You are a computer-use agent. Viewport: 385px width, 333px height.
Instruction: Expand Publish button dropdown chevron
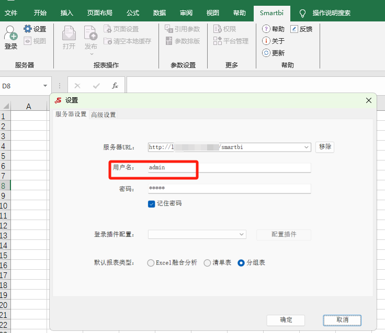pyautogui.click(x=92, y=54)
